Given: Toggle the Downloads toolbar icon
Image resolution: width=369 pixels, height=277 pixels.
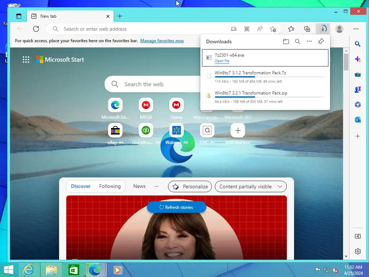Looking at the screenshot, I should click(323, 29).
